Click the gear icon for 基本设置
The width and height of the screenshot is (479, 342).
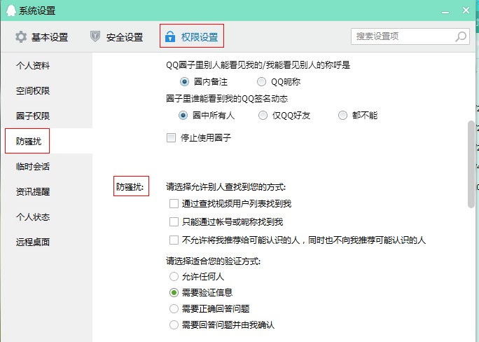pyautogui.click(x=21, y=37)
